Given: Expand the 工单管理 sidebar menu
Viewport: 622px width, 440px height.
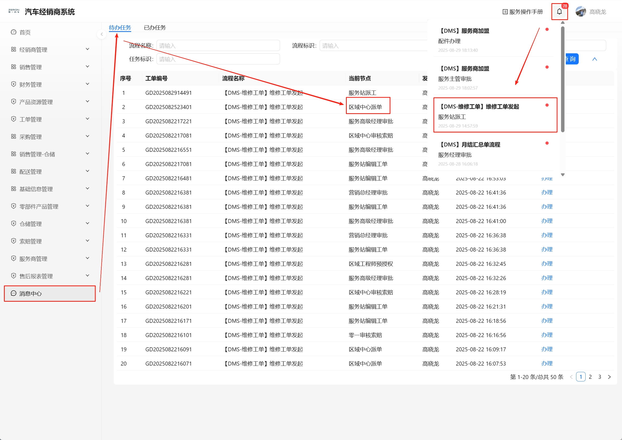Looking at the screenshot, I should (50, 119).
